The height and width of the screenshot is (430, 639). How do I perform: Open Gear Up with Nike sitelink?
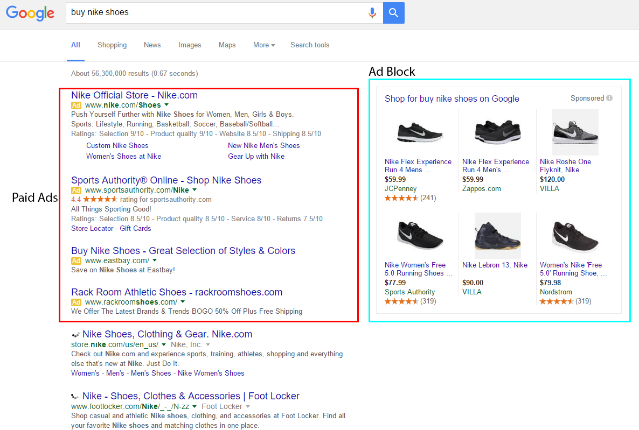point(256,157)
